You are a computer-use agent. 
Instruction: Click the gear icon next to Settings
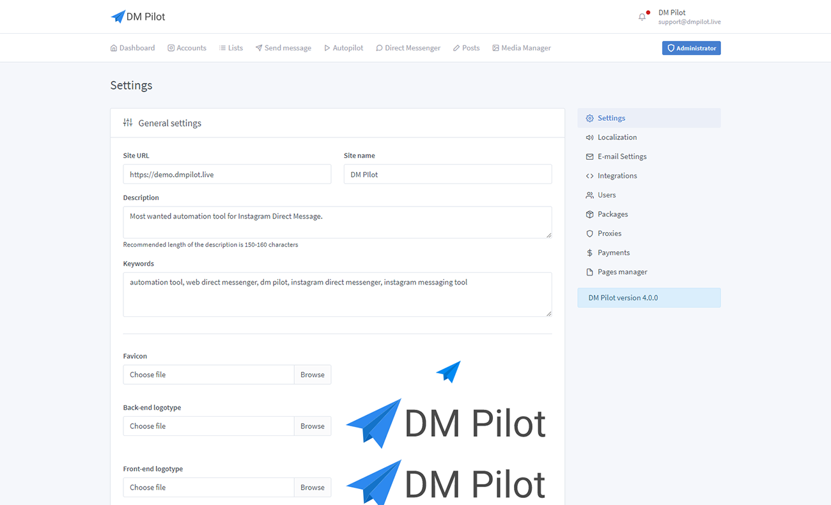[589, 118]
